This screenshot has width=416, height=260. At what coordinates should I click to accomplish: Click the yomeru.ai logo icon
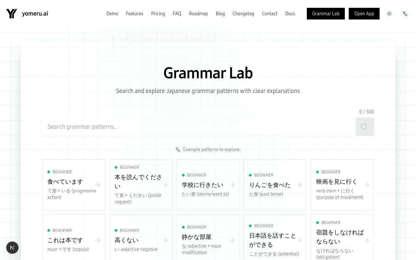coord(11,14)
